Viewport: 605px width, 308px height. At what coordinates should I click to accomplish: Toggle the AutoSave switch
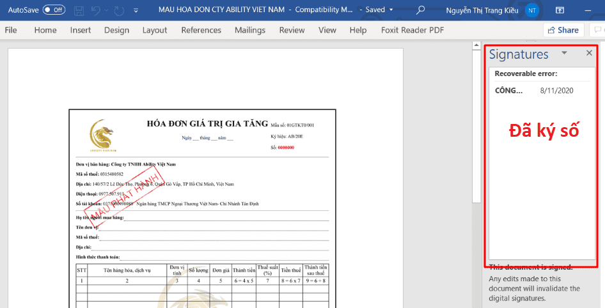54,10
